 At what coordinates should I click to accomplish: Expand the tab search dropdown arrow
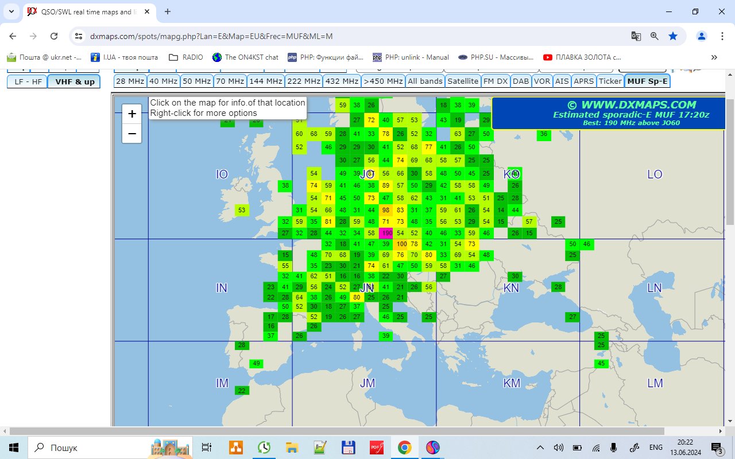(x=11, y=11)
